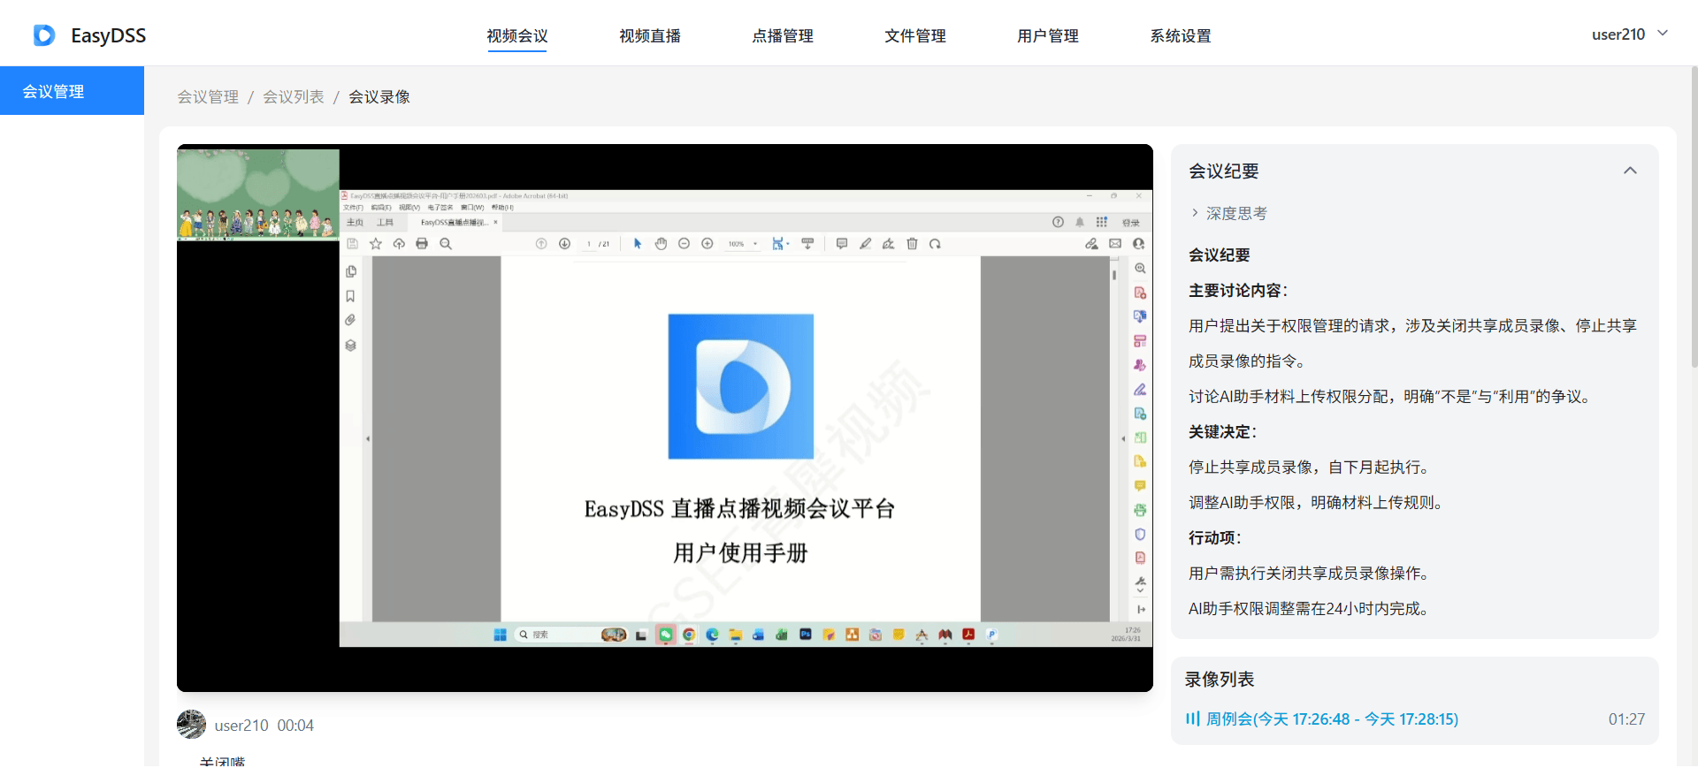Expand the user210 account dropdown
The height and width of the screenshot is (768, 1698).
click(1629, 34)
